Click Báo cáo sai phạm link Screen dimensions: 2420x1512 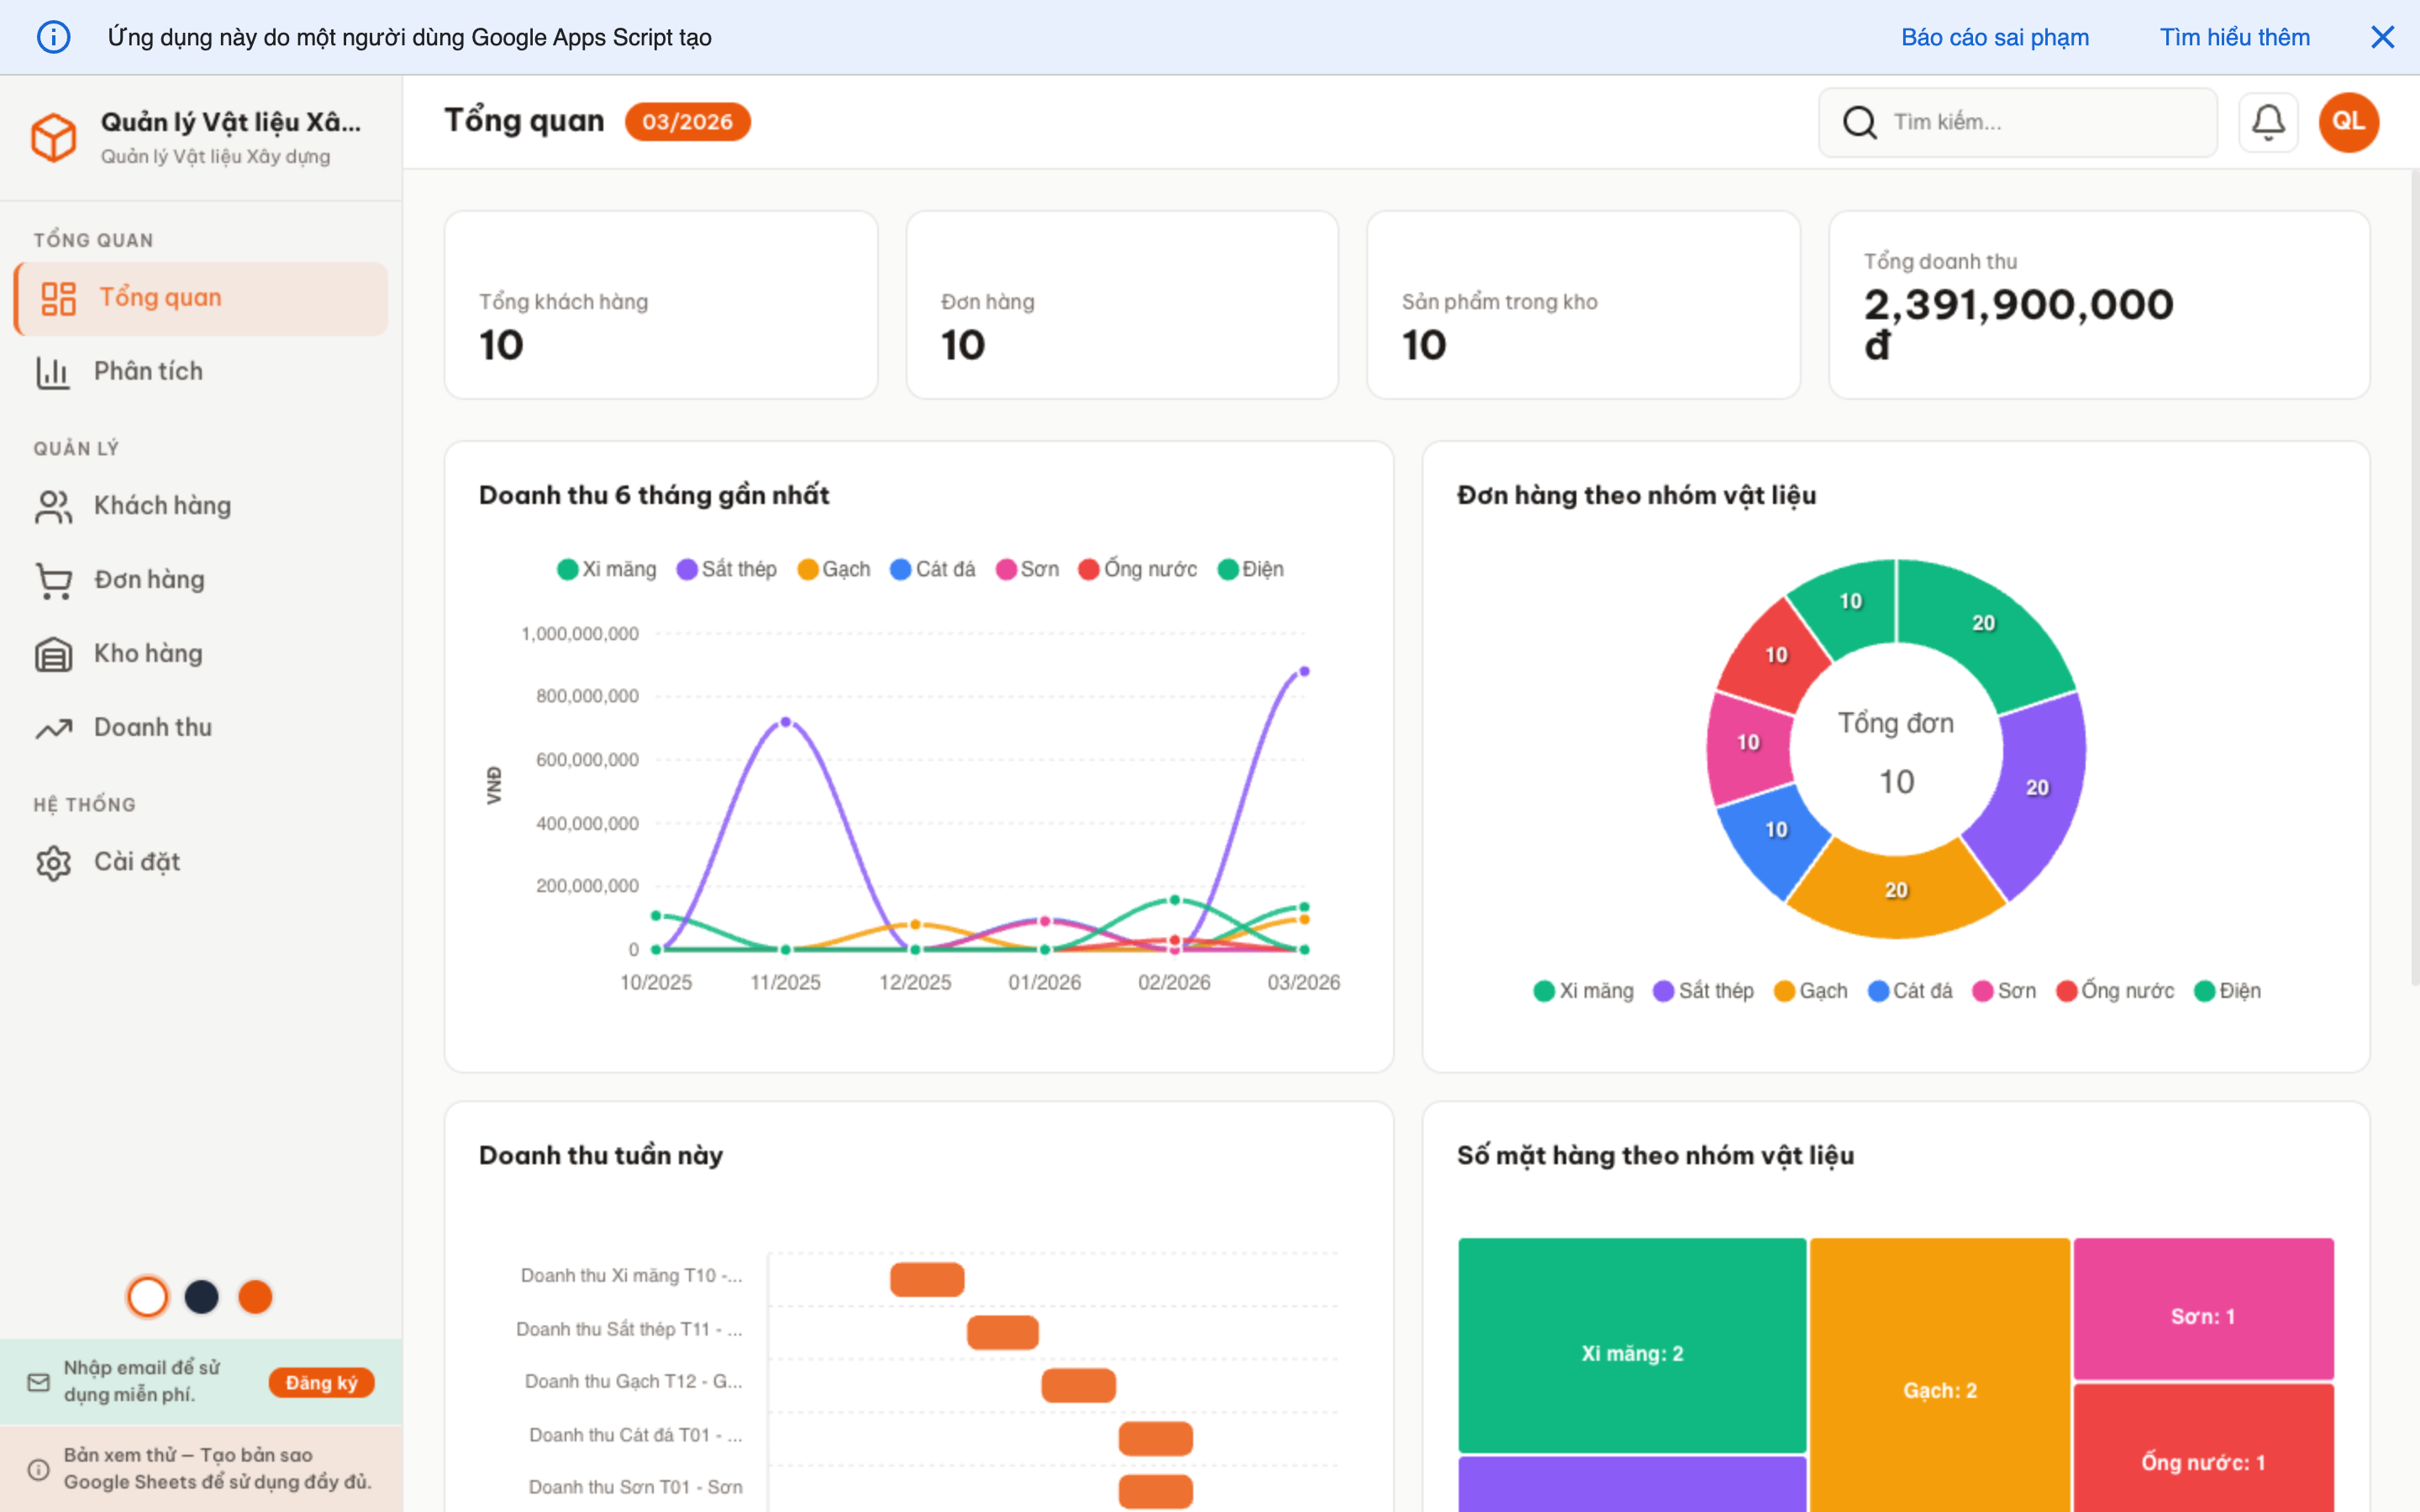(1994, 37)
